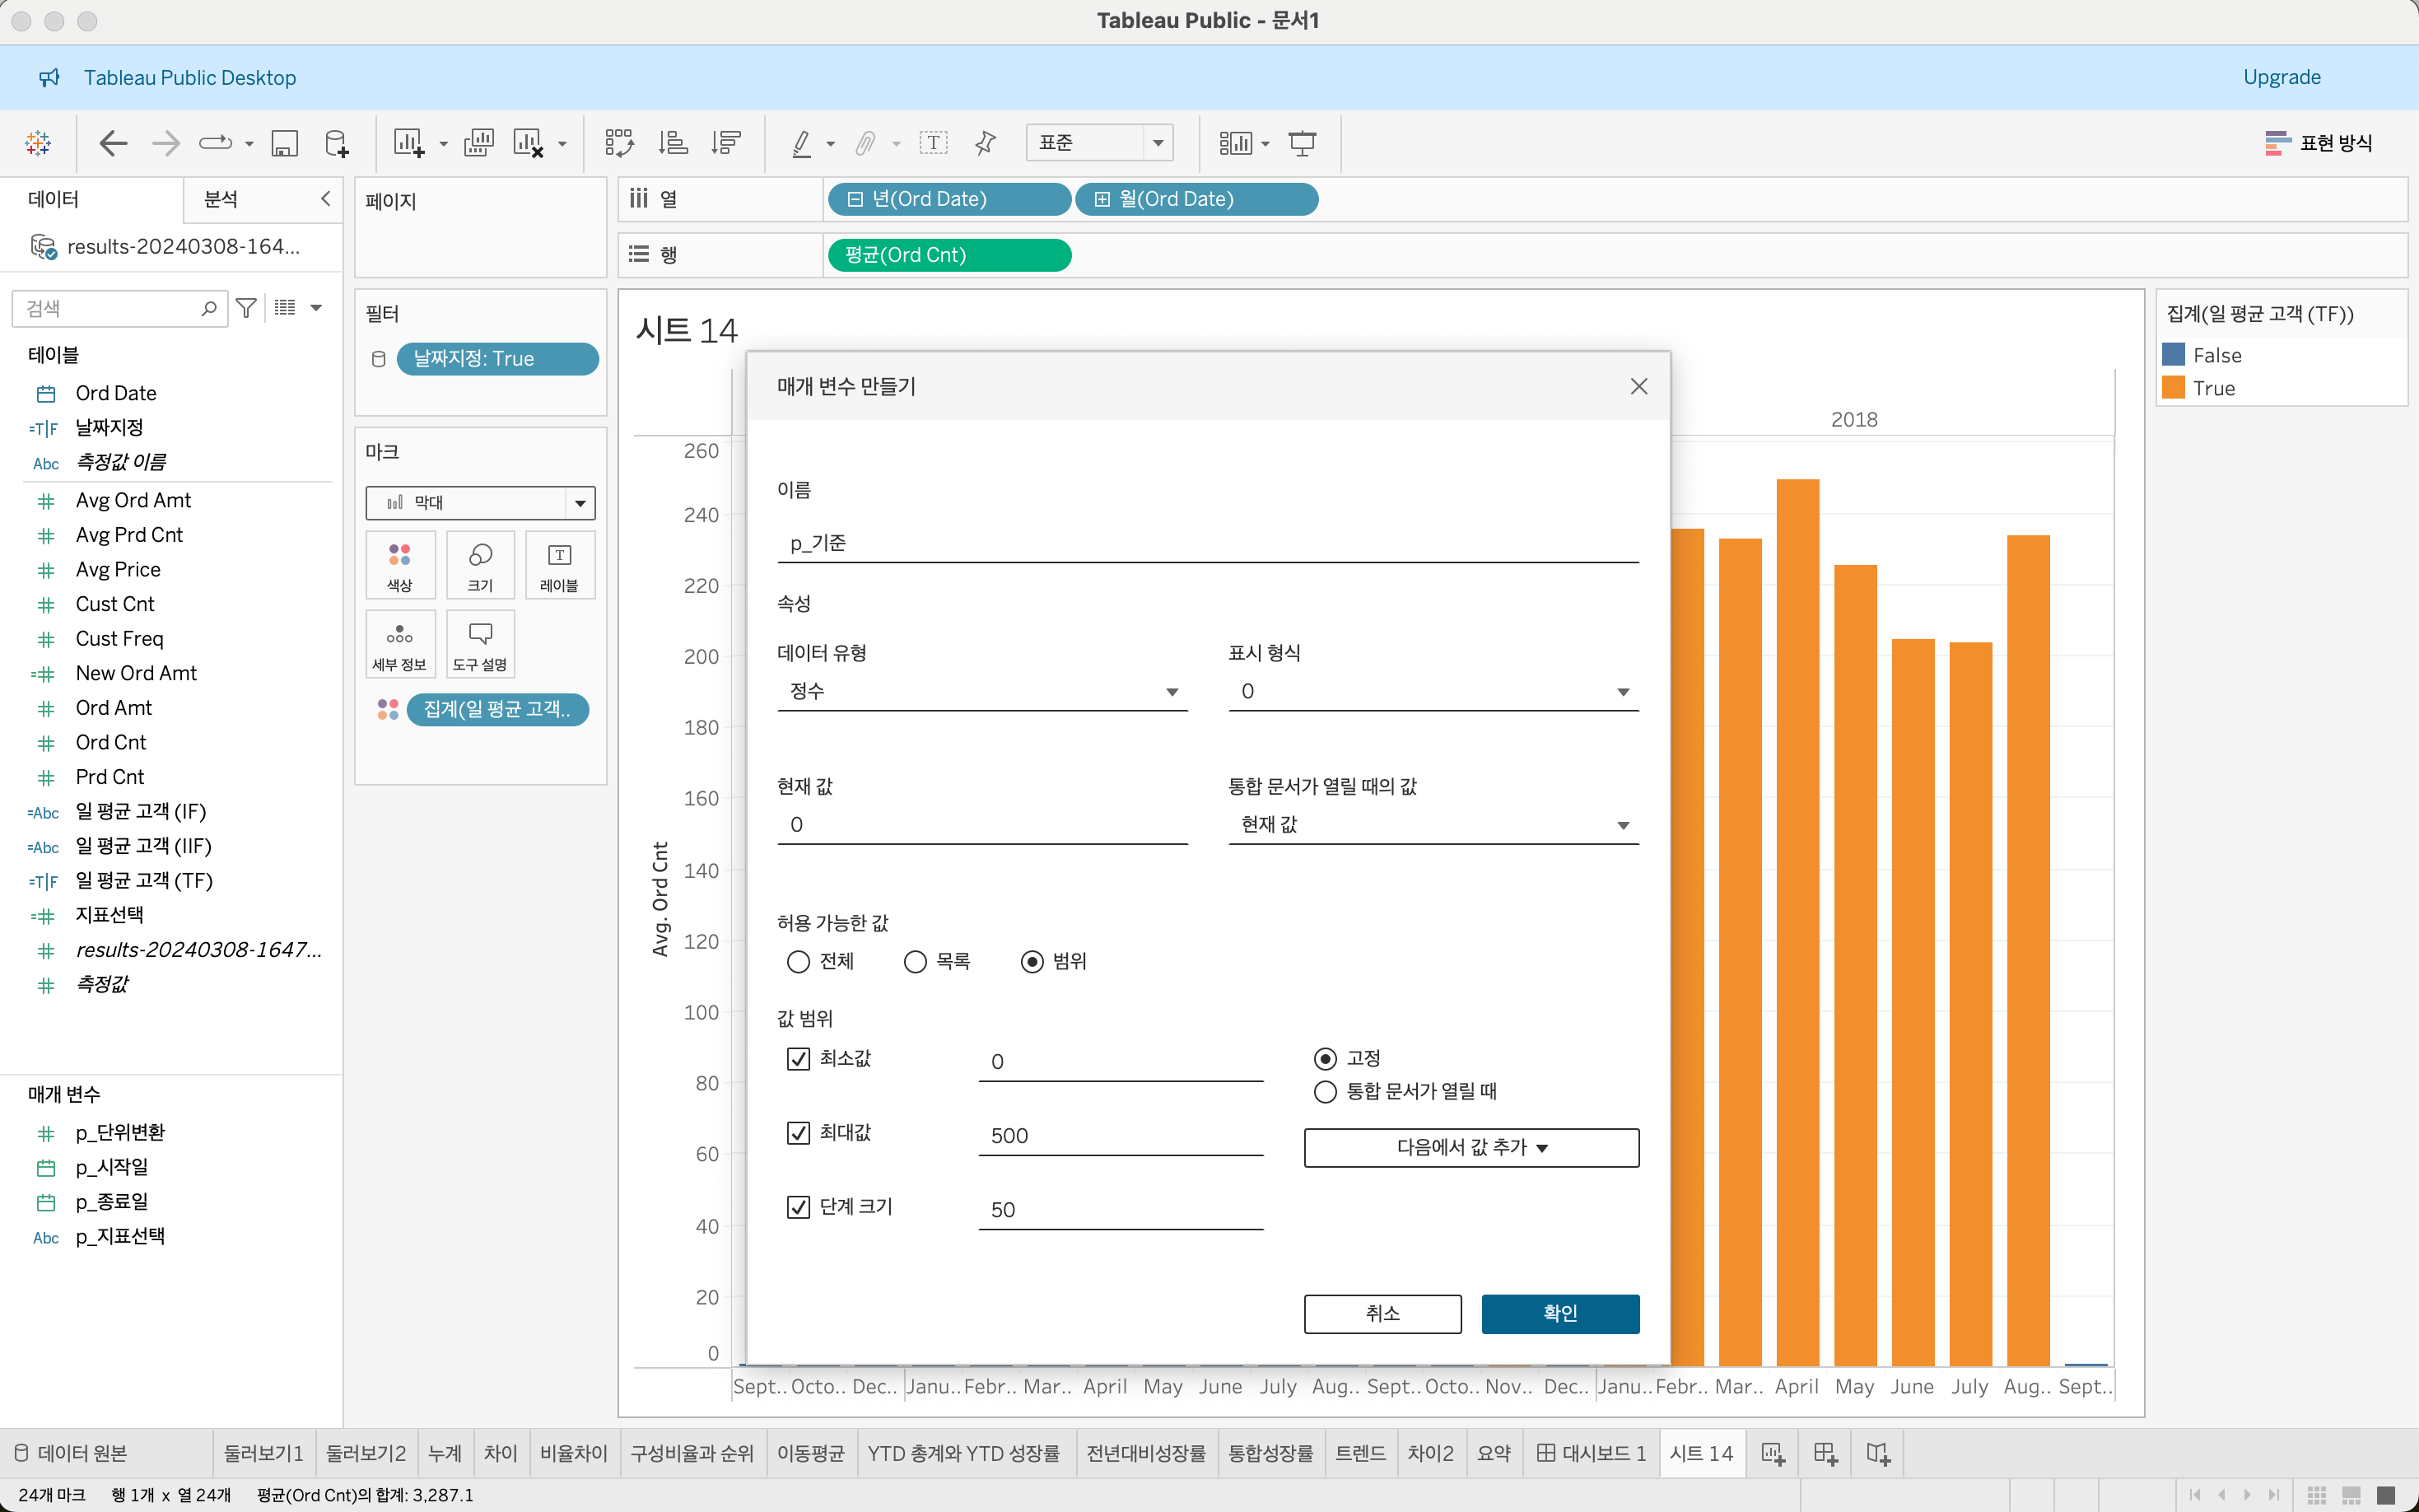Viewport: 2419px width, 1512px height.
Task: Click the orange True legend swatch
Action: [x=2173, y=388]
